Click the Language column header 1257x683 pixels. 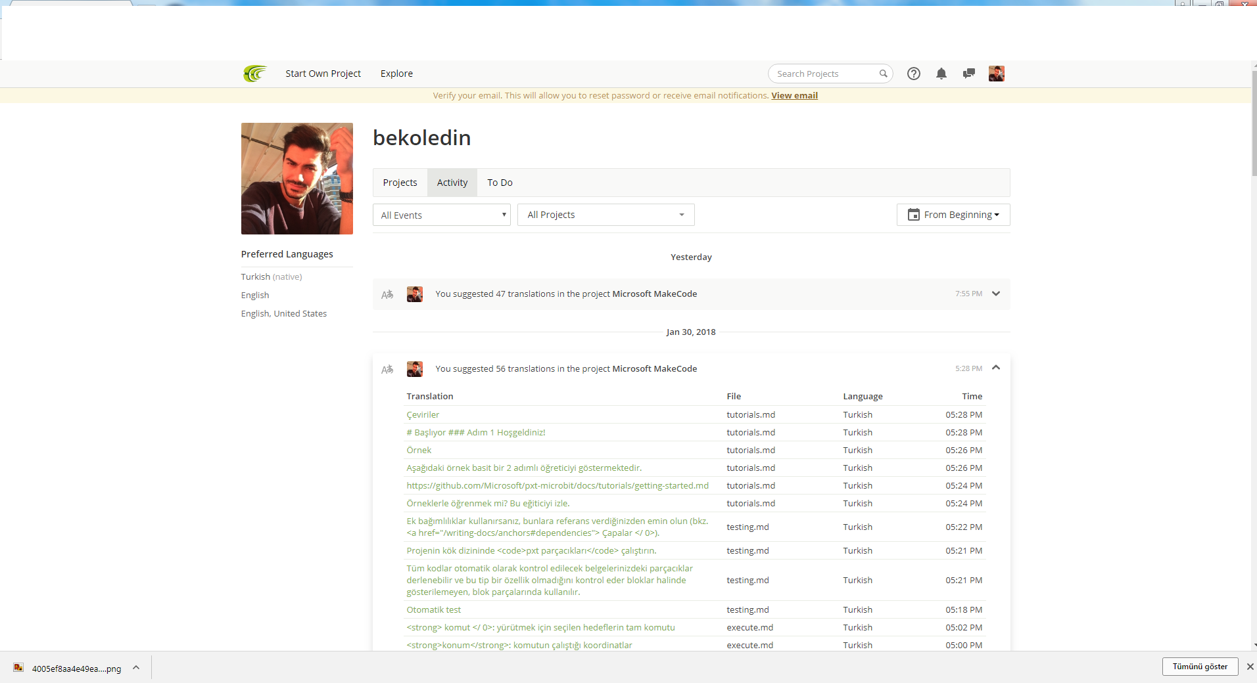click(x=863, y=396)
